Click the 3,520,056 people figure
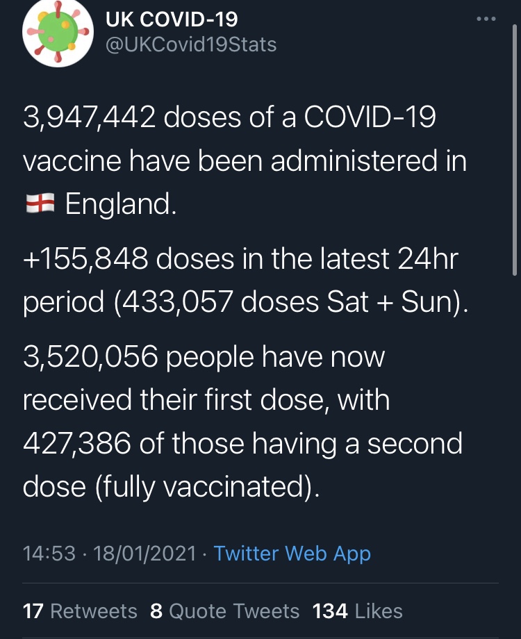521x639 pixels. 90,356
